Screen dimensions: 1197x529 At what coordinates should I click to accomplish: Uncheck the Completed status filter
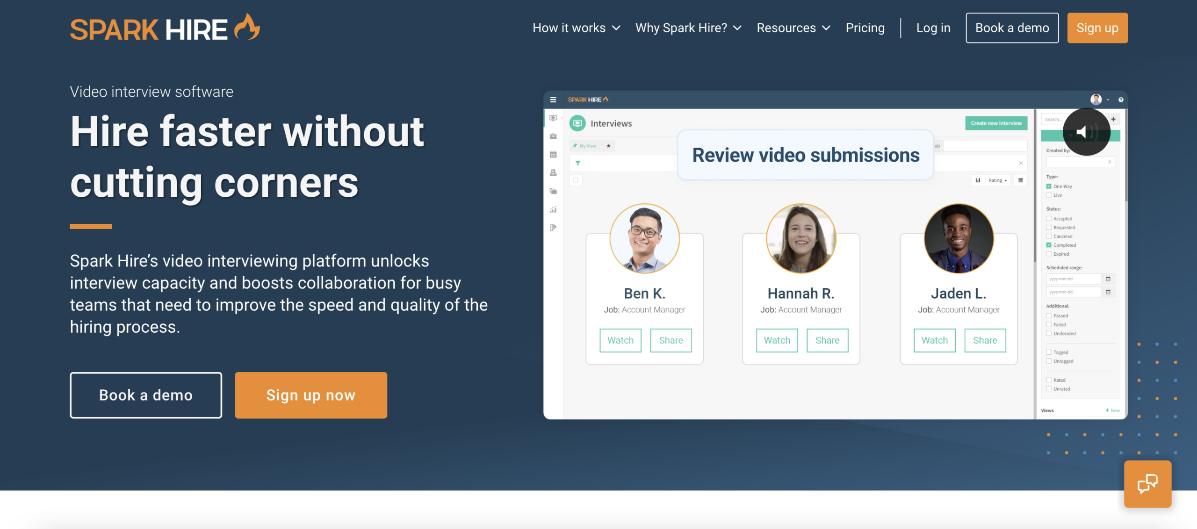[x=1048, y=245]
